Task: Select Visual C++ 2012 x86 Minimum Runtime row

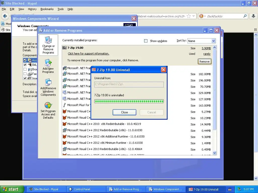Action: [x=137, y=143]
